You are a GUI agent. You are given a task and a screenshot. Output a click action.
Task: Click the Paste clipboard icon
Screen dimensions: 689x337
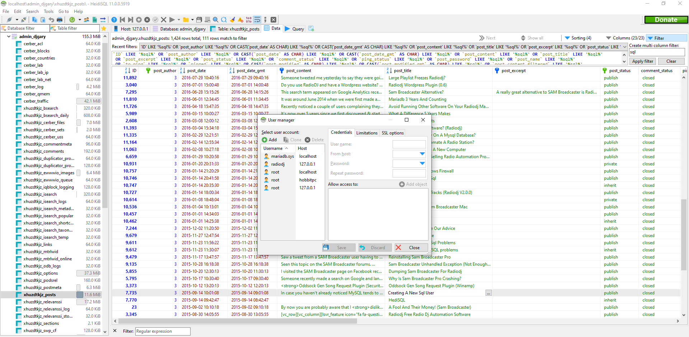[43, 20]
